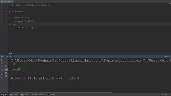Viewport: 171px width, 96px height.
Task: Click the restore layout icon in Run panel
Action: [x=2, y=70]
